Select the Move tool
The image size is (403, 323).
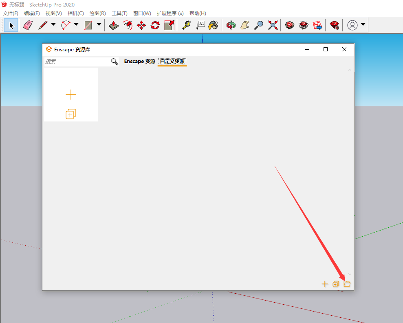[x=141, y=25]
